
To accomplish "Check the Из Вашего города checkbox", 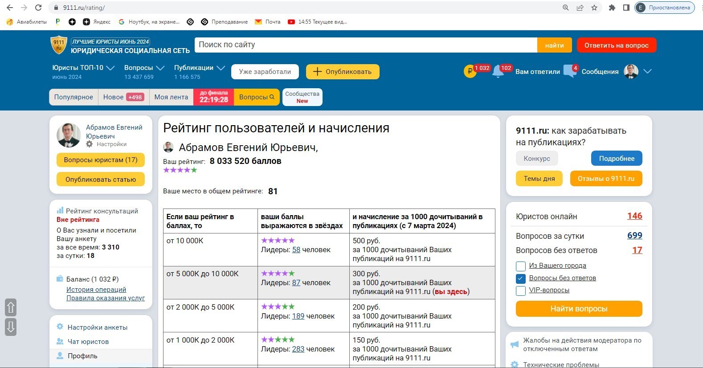I will pyautogui.click(x=521, y=266).
